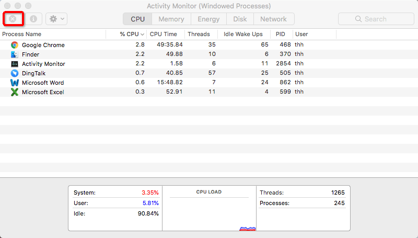Sort by Idle Wake Ups column
This screenshot has height=238, width=418.
244,34
